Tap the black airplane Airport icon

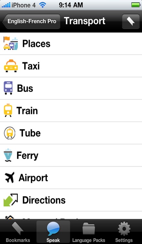[9, 177]
